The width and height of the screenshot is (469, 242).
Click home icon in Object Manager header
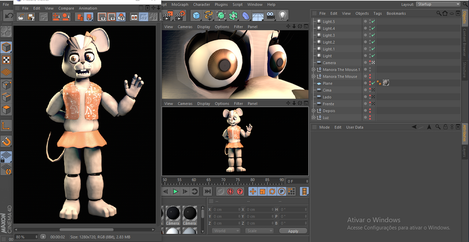click(445, 13)
